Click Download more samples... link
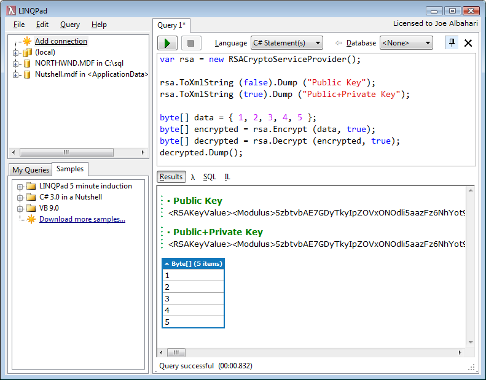 pos(82,219)
